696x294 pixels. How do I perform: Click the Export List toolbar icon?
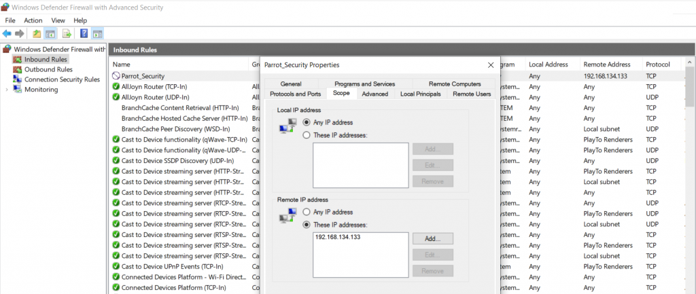coord(67,34)
